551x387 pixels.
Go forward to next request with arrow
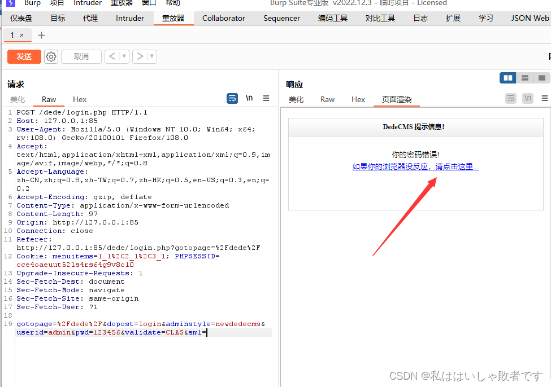coord(140,56)
